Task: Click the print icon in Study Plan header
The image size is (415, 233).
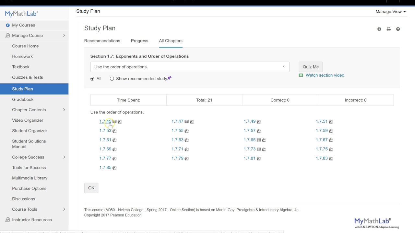Action: 388,29
